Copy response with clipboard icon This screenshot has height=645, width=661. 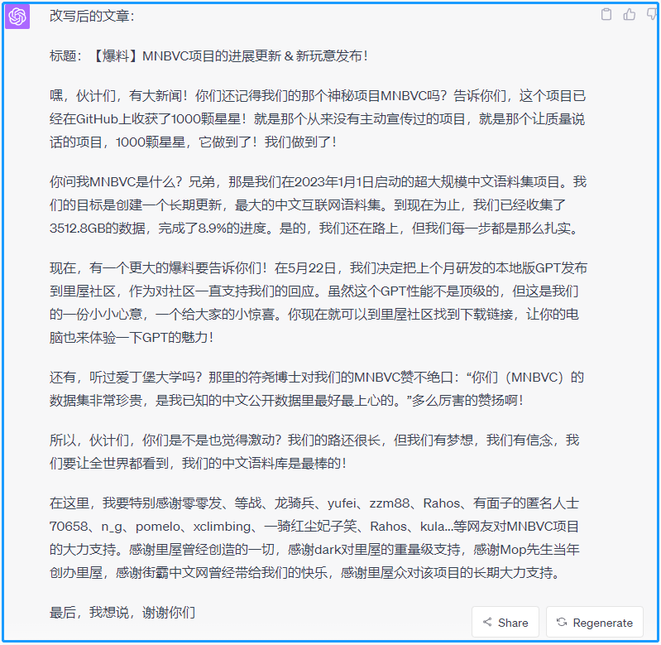pos(606,14)
